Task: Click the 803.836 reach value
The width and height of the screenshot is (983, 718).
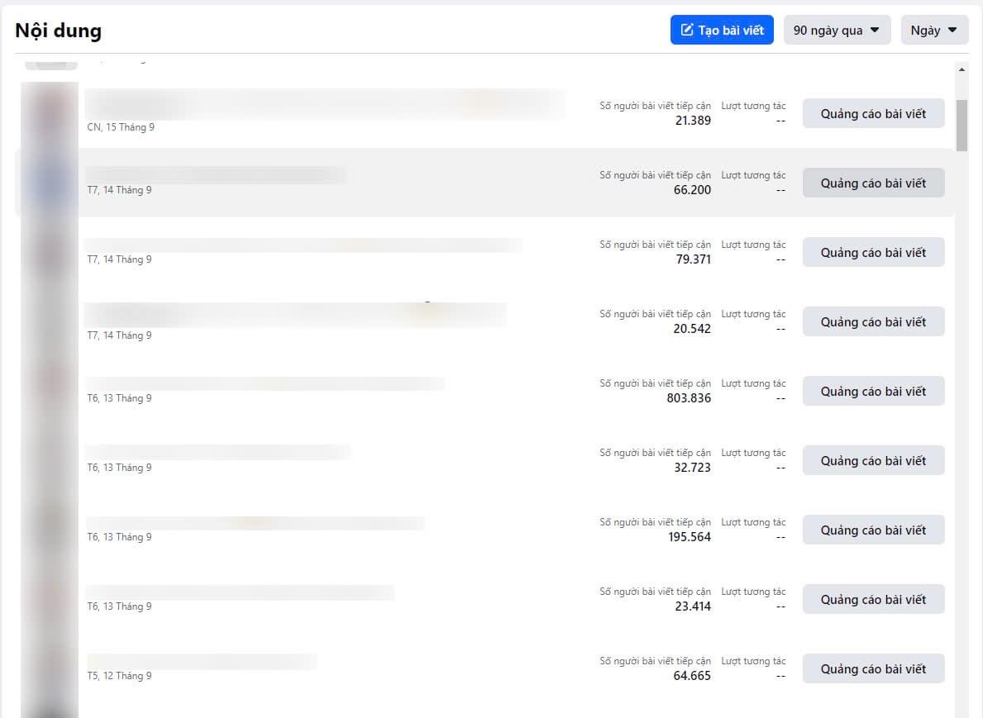Action: (689, 398)
